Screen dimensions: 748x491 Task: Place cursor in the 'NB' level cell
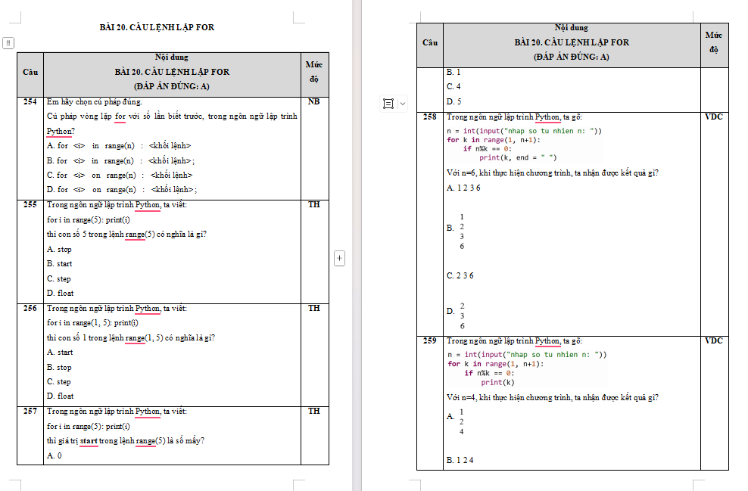(x=314, y=101)
